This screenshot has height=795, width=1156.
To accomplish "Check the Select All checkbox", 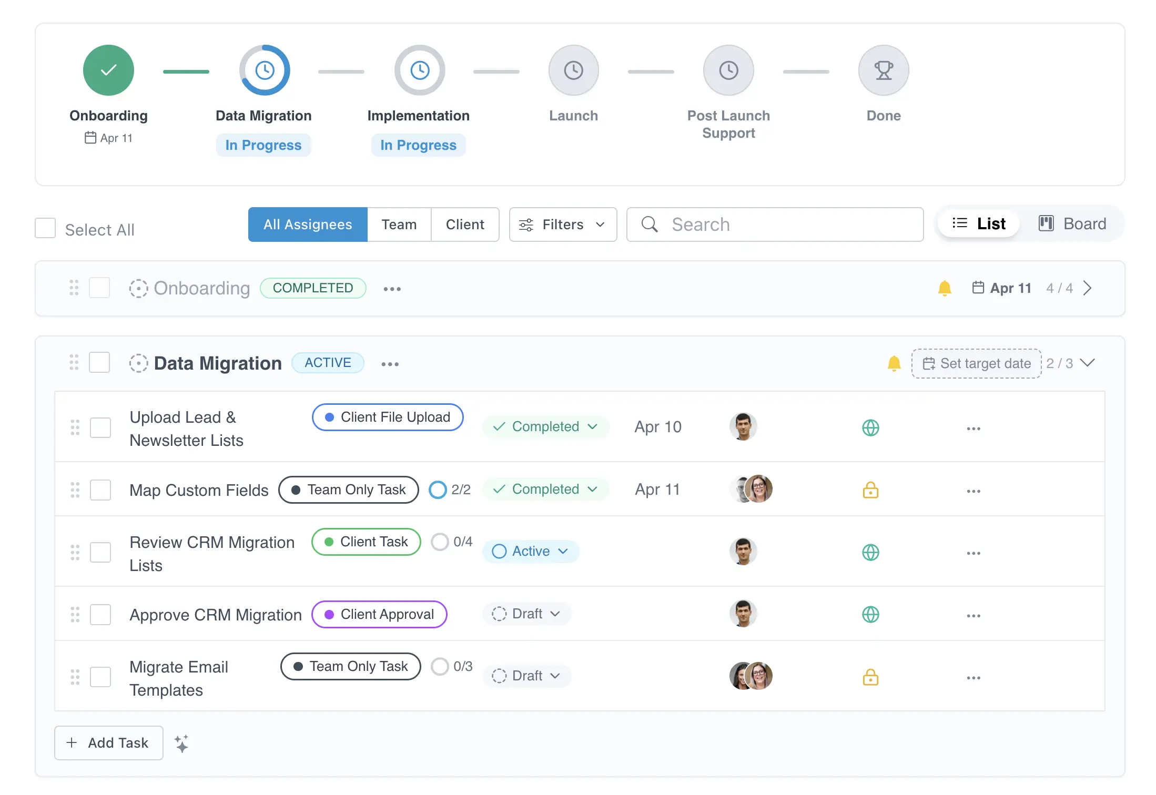I will point(45,229).
